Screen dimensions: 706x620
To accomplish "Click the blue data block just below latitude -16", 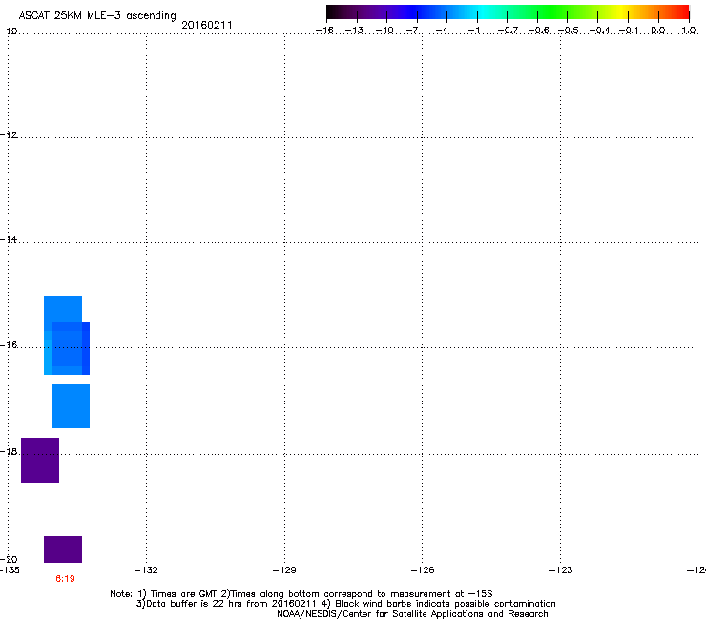I will coord(71,406).
